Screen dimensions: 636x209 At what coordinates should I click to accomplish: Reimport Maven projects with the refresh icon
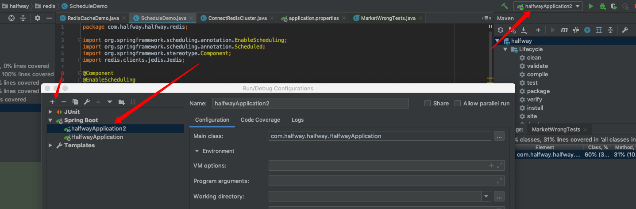tap(501, 30)
